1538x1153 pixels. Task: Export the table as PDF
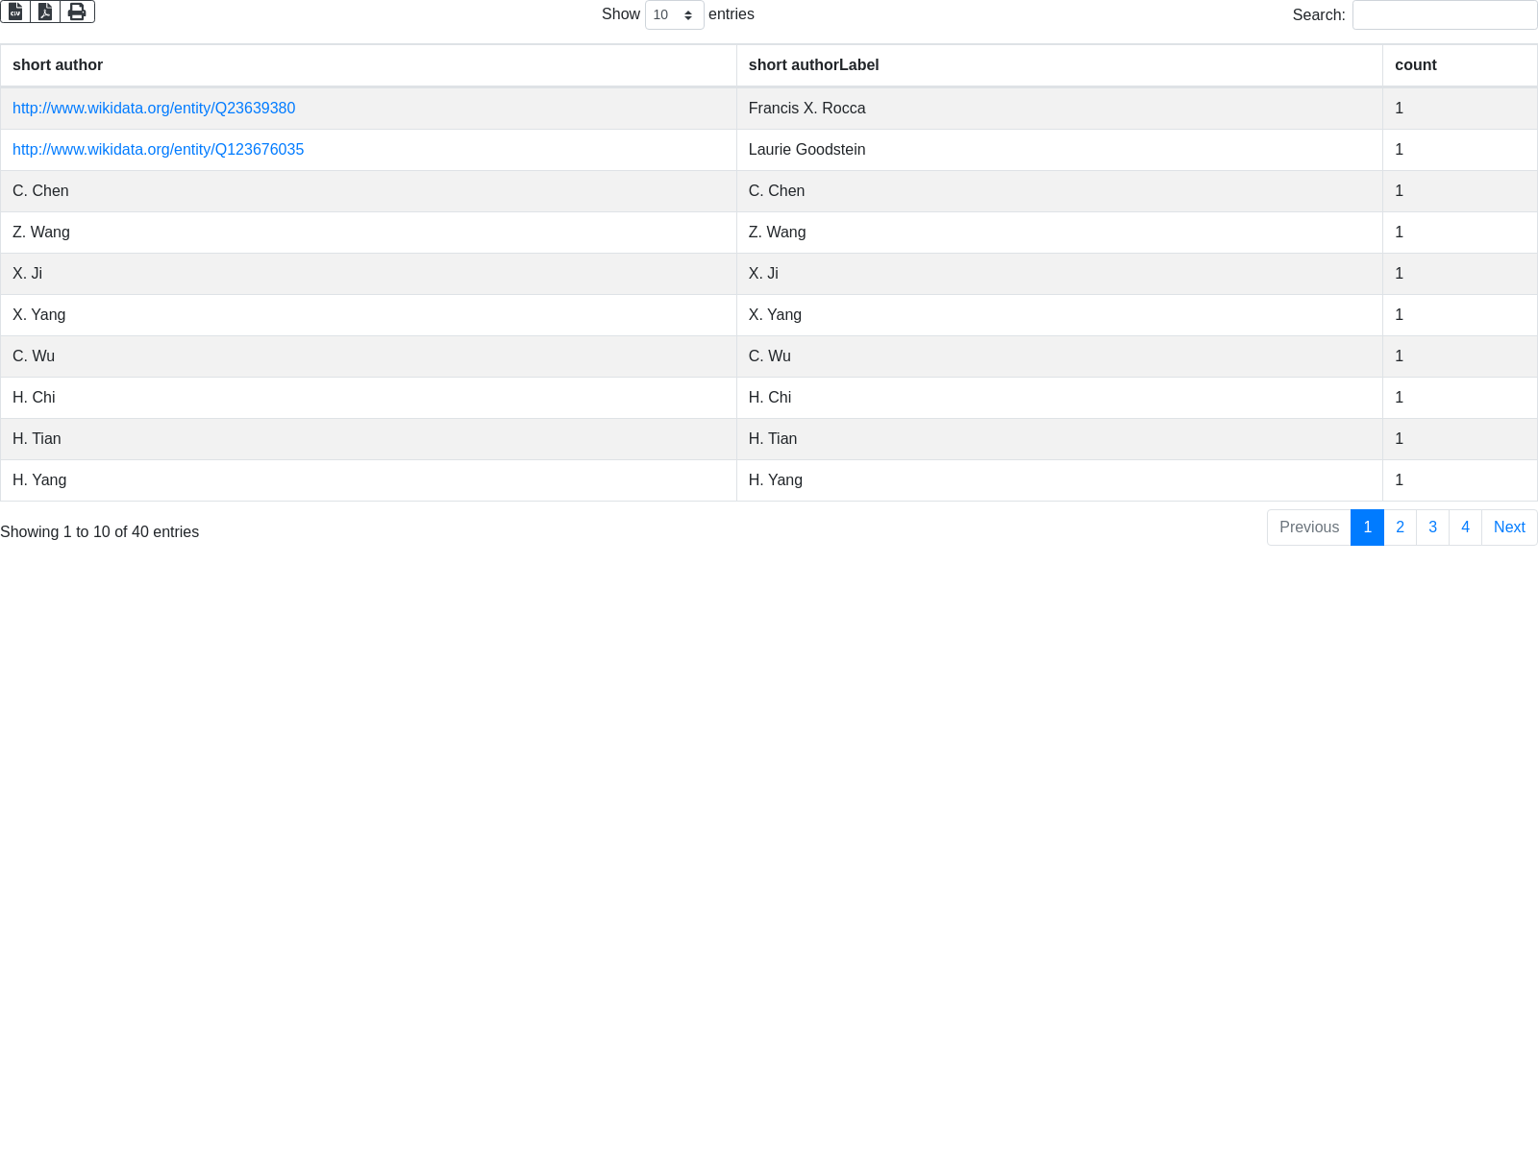pos(45,12)
